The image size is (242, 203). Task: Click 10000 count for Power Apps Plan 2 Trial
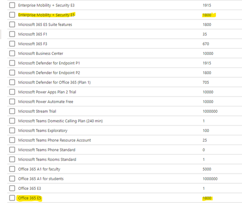coord(208,92)
